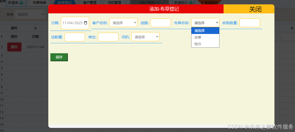Click the 日期 header cell in row 1
The width and height of the screenshot is (295, 132).
(35, 37)
